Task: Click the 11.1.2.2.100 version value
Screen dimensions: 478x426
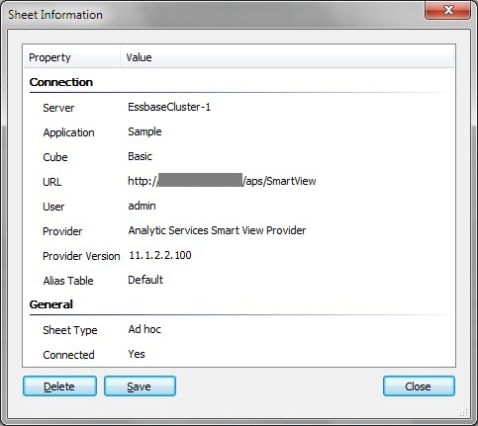Action: [160, 255]
